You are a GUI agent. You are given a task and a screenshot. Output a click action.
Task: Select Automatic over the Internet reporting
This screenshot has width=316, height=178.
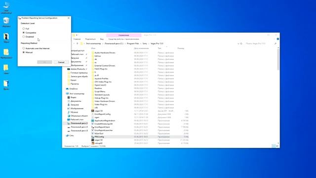pyautogui.click(x=36, y=48)
